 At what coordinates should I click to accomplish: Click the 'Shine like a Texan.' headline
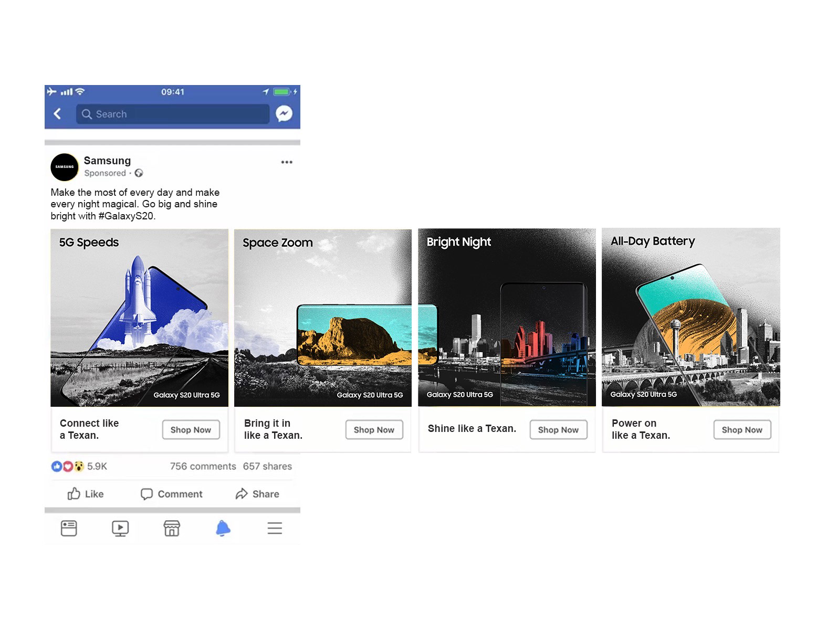[x=472, y=429]
